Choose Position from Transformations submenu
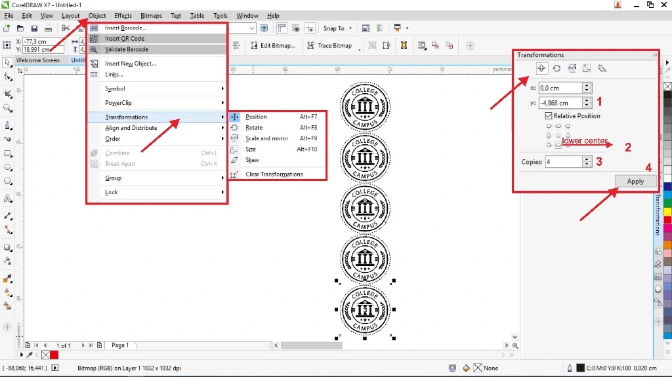 pos(278,117)
